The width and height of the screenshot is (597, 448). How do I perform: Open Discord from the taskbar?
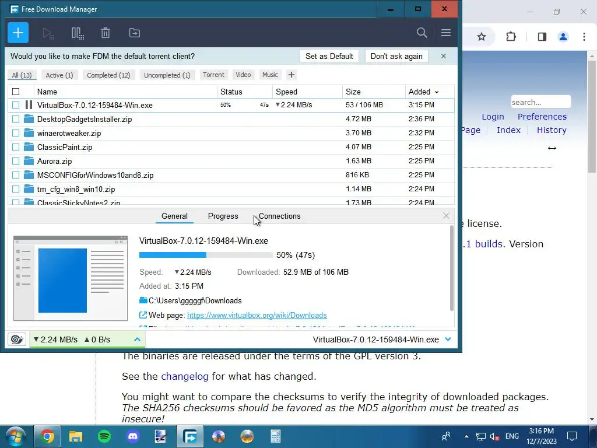133,436
